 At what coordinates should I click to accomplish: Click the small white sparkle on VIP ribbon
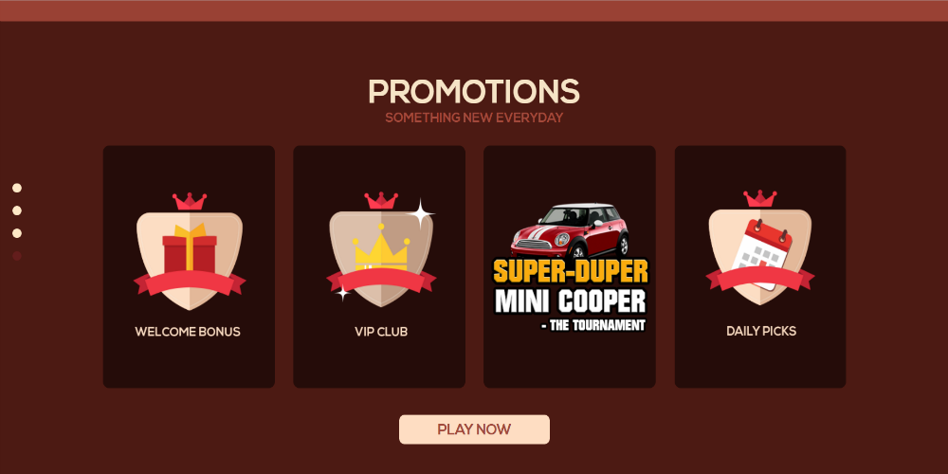(343, 293)
